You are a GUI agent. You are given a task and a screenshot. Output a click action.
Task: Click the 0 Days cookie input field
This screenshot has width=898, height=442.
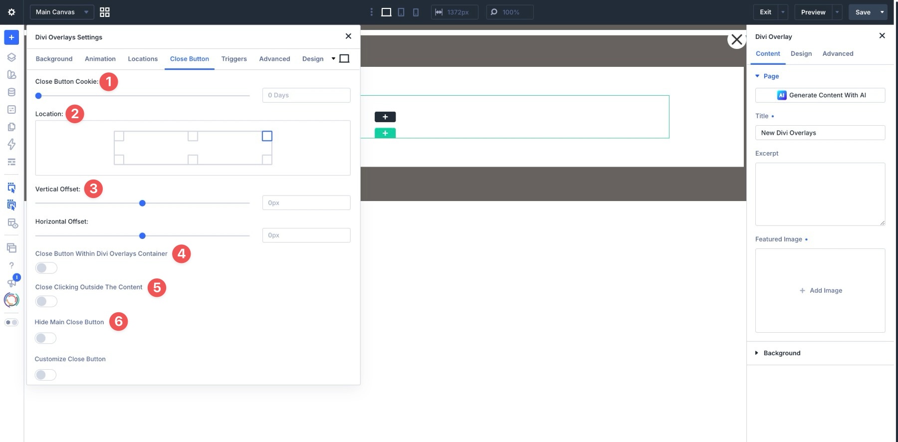pyautogui.click(x=306, y=95)
